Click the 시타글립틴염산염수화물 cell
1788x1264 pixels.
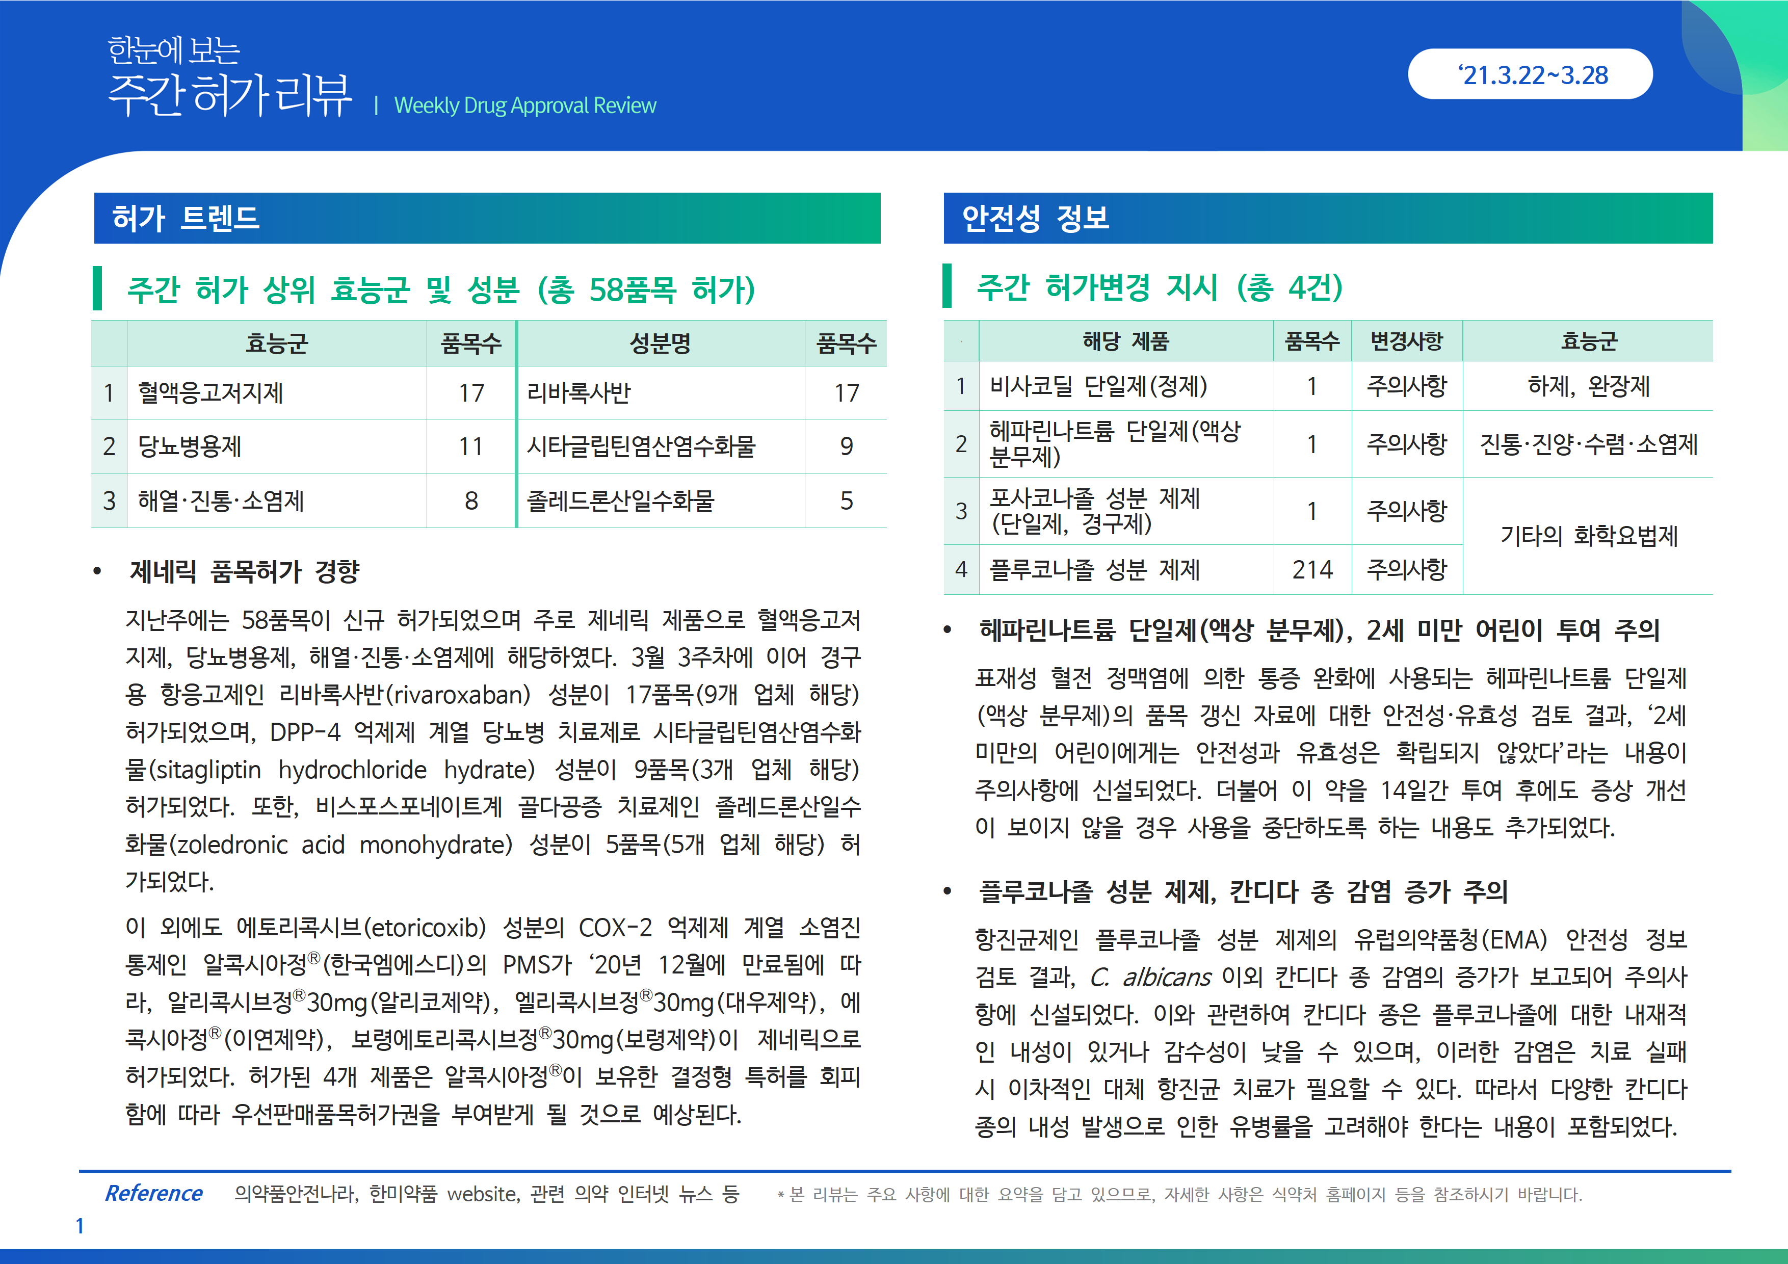[x=641, y=446]
